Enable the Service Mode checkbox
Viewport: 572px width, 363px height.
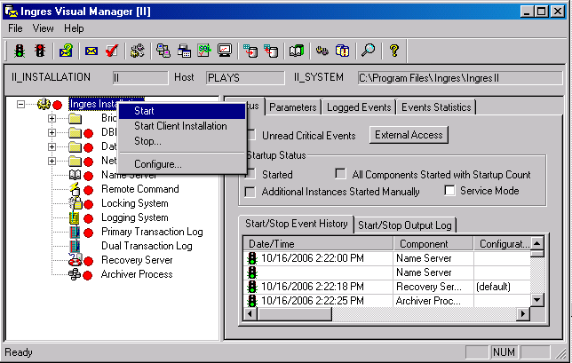click(449, 190)
